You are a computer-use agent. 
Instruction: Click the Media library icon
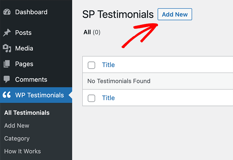[x=7, y=48]
